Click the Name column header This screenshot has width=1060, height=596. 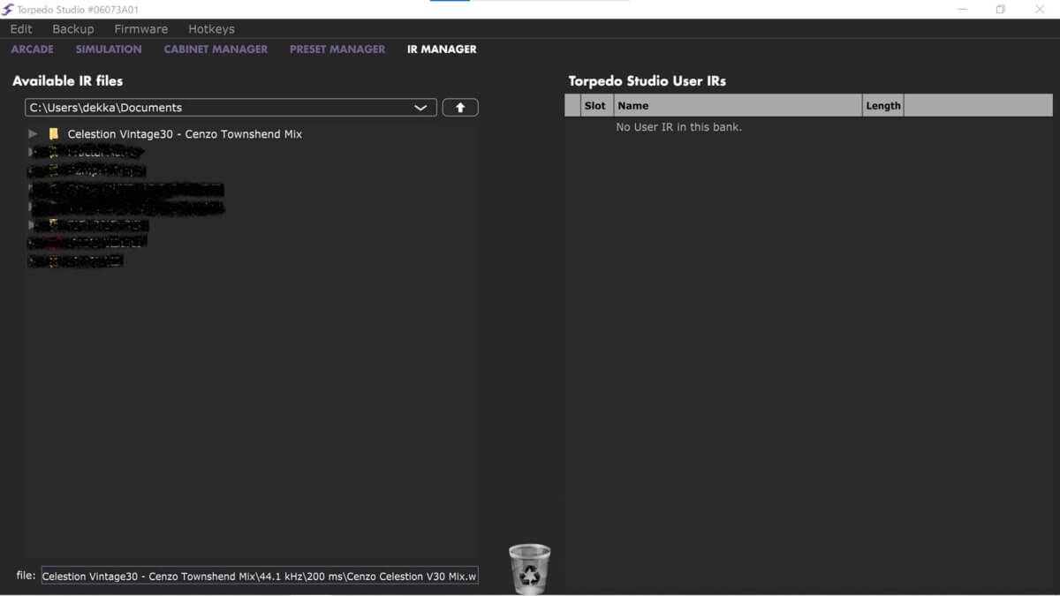tap(738, 106)
